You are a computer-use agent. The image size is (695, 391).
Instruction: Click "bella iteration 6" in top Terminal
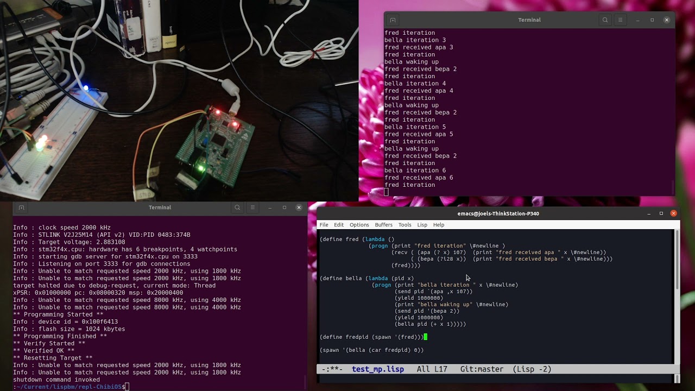tap(415, 171)
